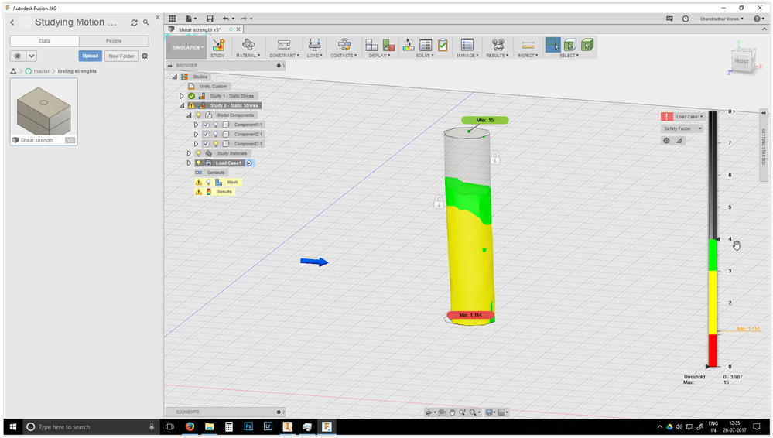Open the Material tool icon
This screenshot has width=773, height=438.
[248, 45]
